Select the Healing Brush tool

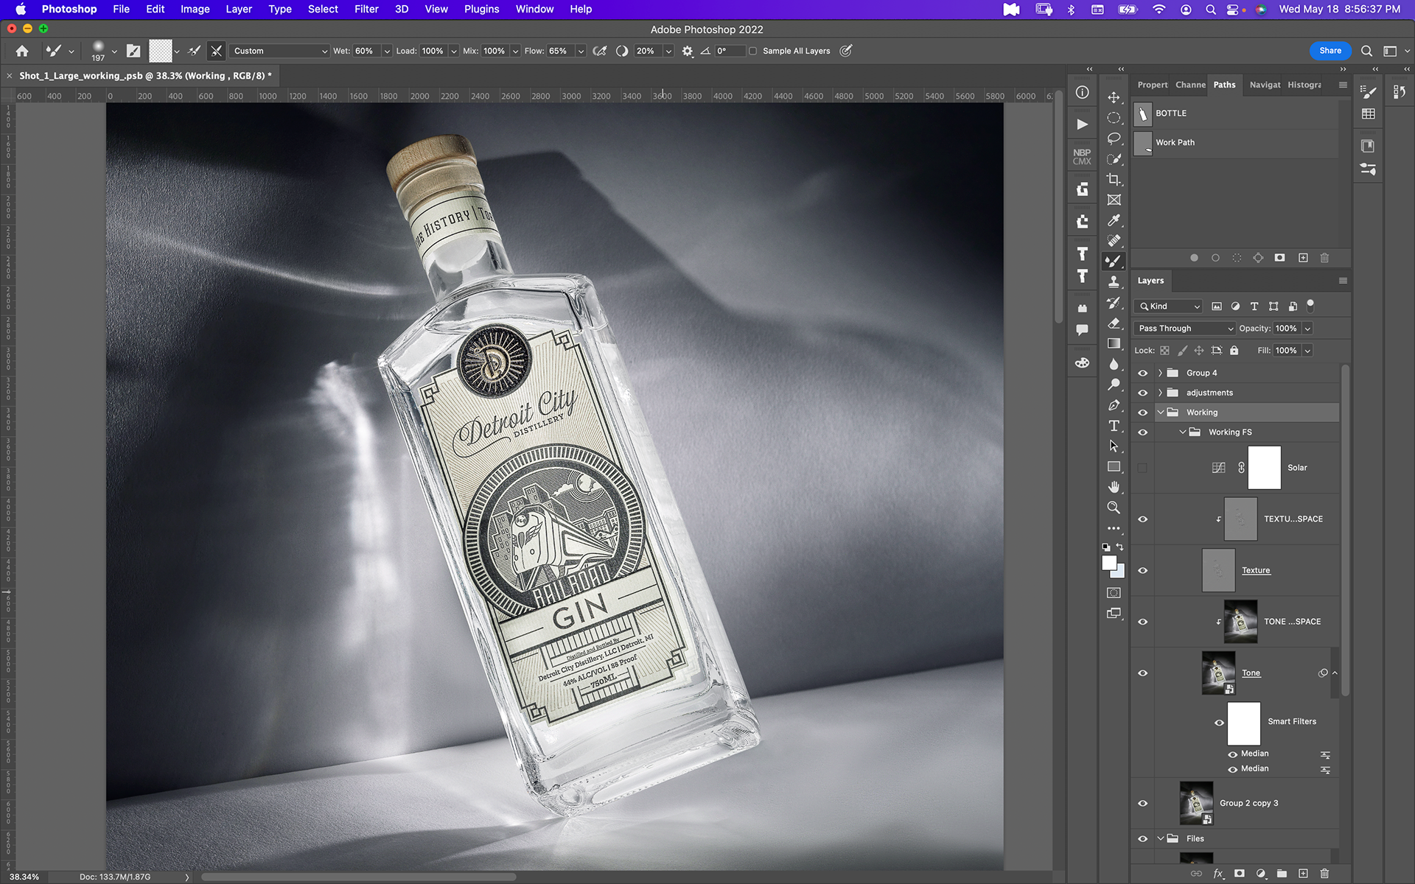tap(1114, 241)
